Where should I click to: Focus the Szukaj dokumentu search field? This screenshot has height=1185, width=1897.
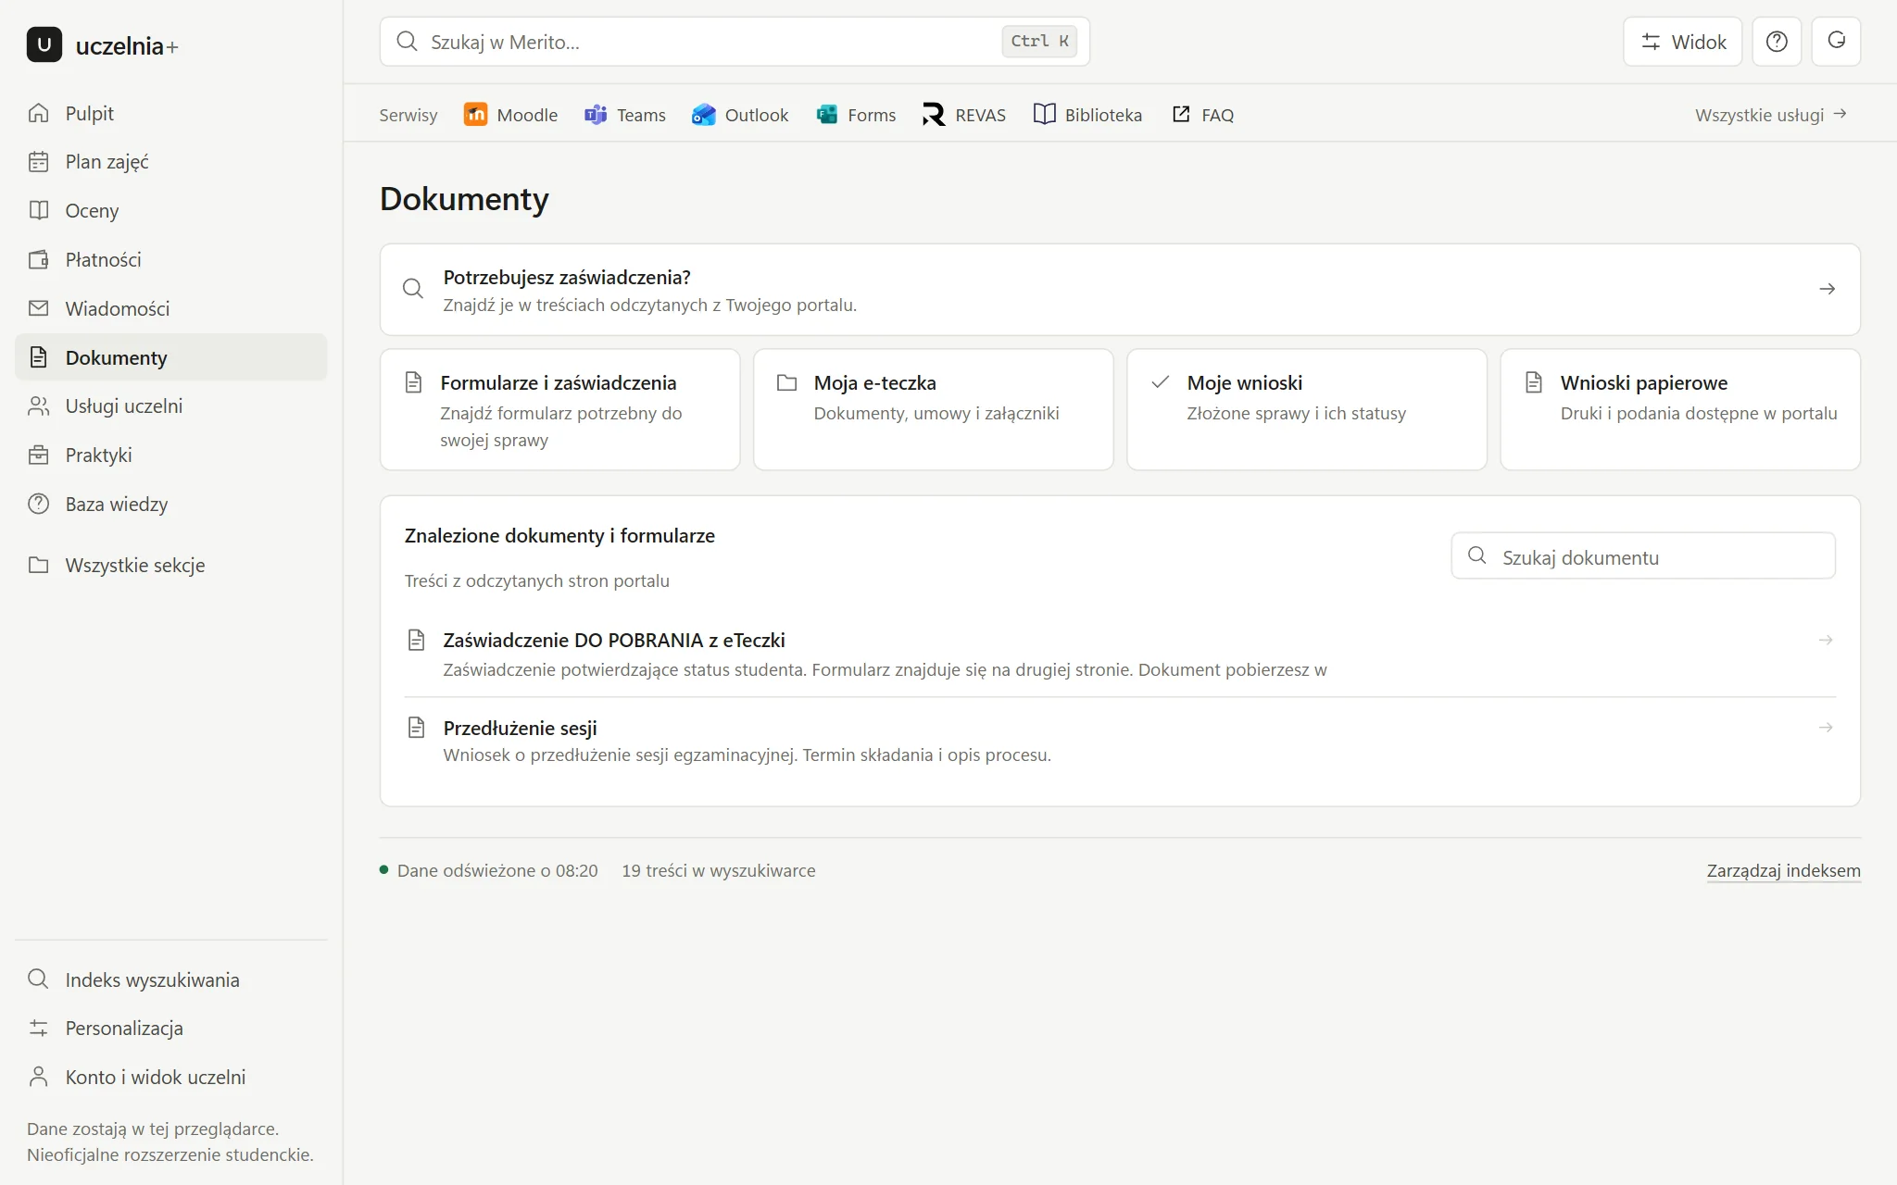1643,556
